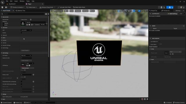Click the Number of LODs field

click(26, 58)
